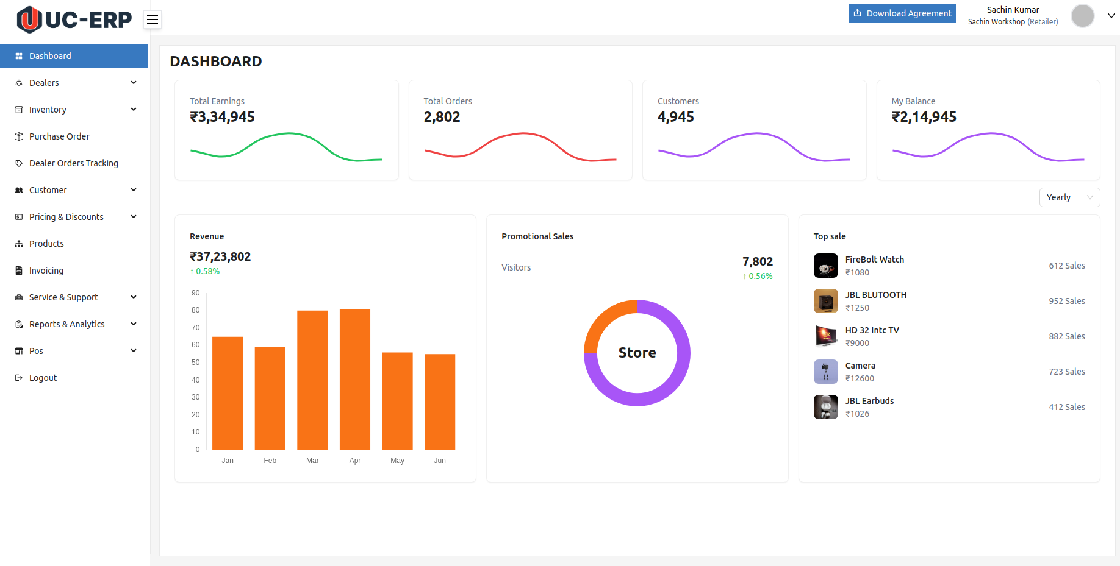Click the Reports & Analytics icon
The width and height of the screenshot is (1120, 566).
point(19,324)
